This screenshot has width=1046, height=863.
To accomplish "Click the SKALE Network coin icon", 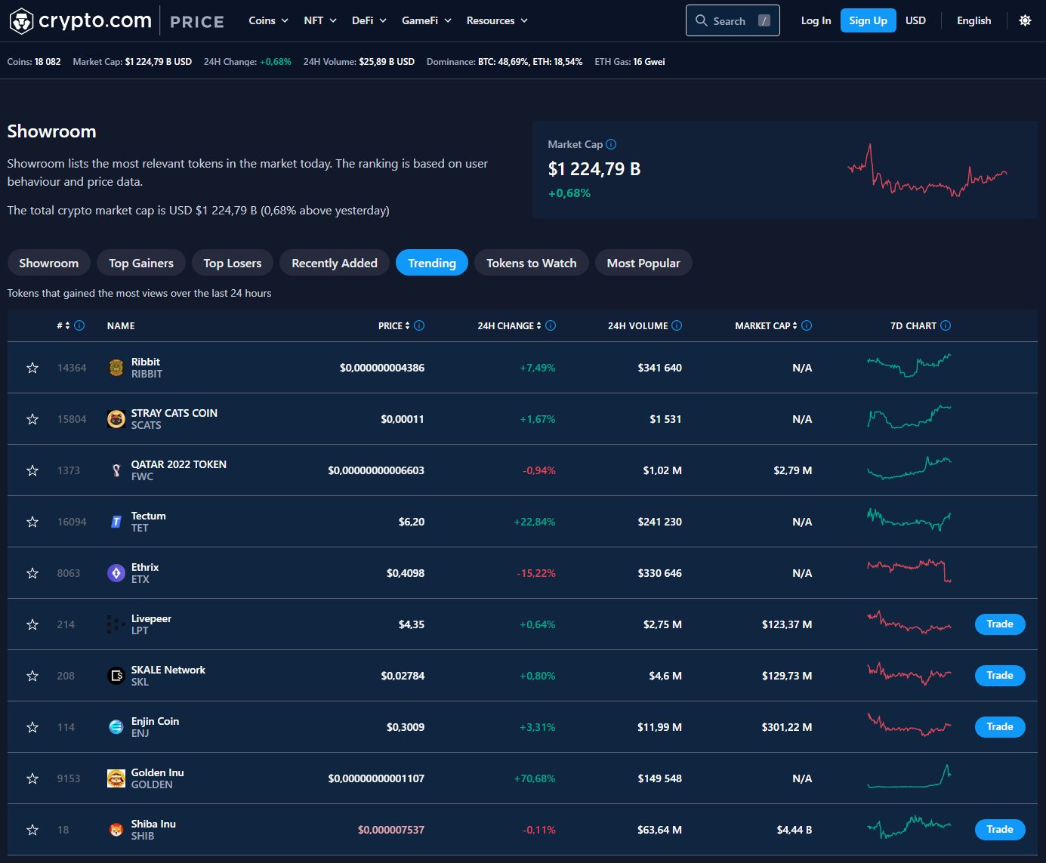I will [116, 675].
